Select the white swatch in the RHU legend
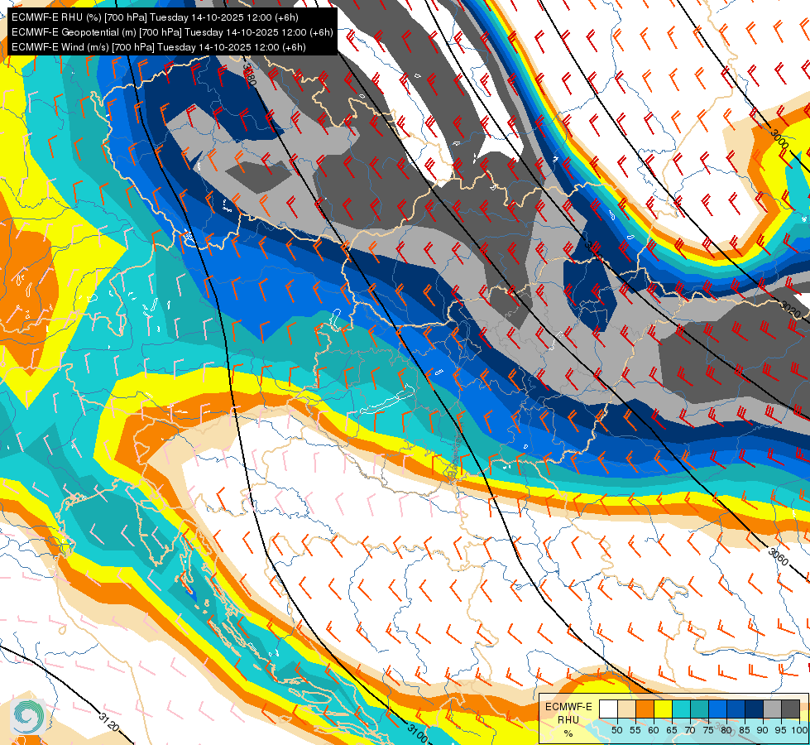This screenshot has width=810, height=745. point(608,709)
